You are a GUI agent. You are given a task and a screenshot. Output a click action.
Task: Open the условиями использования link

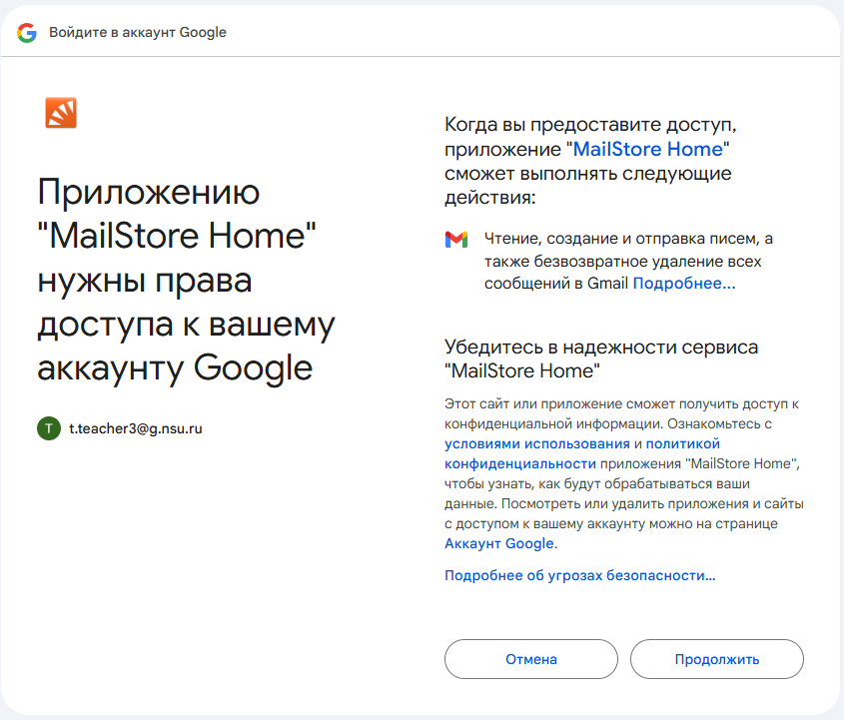tap(536, 444)
